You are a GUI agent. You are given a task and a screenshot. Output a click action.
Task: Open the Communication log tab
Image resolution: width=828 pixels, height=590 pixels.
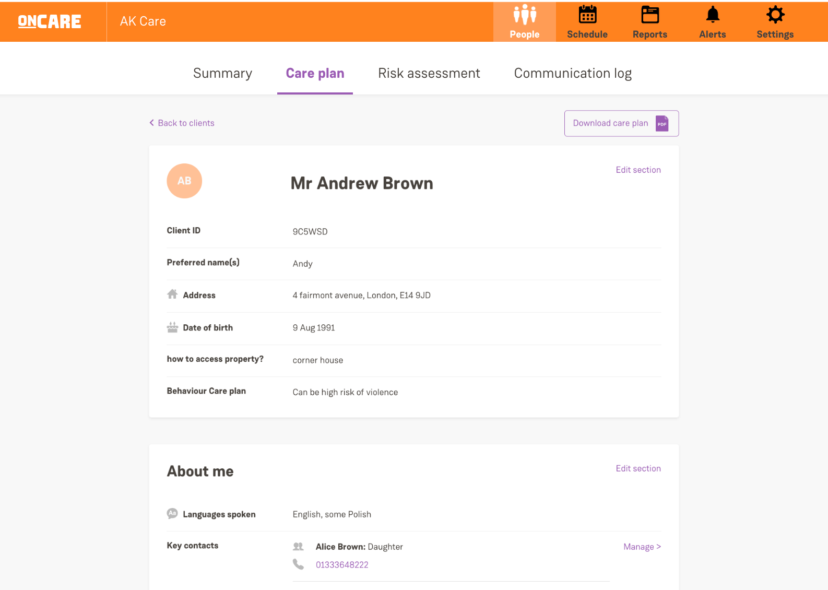click(573, 74)
